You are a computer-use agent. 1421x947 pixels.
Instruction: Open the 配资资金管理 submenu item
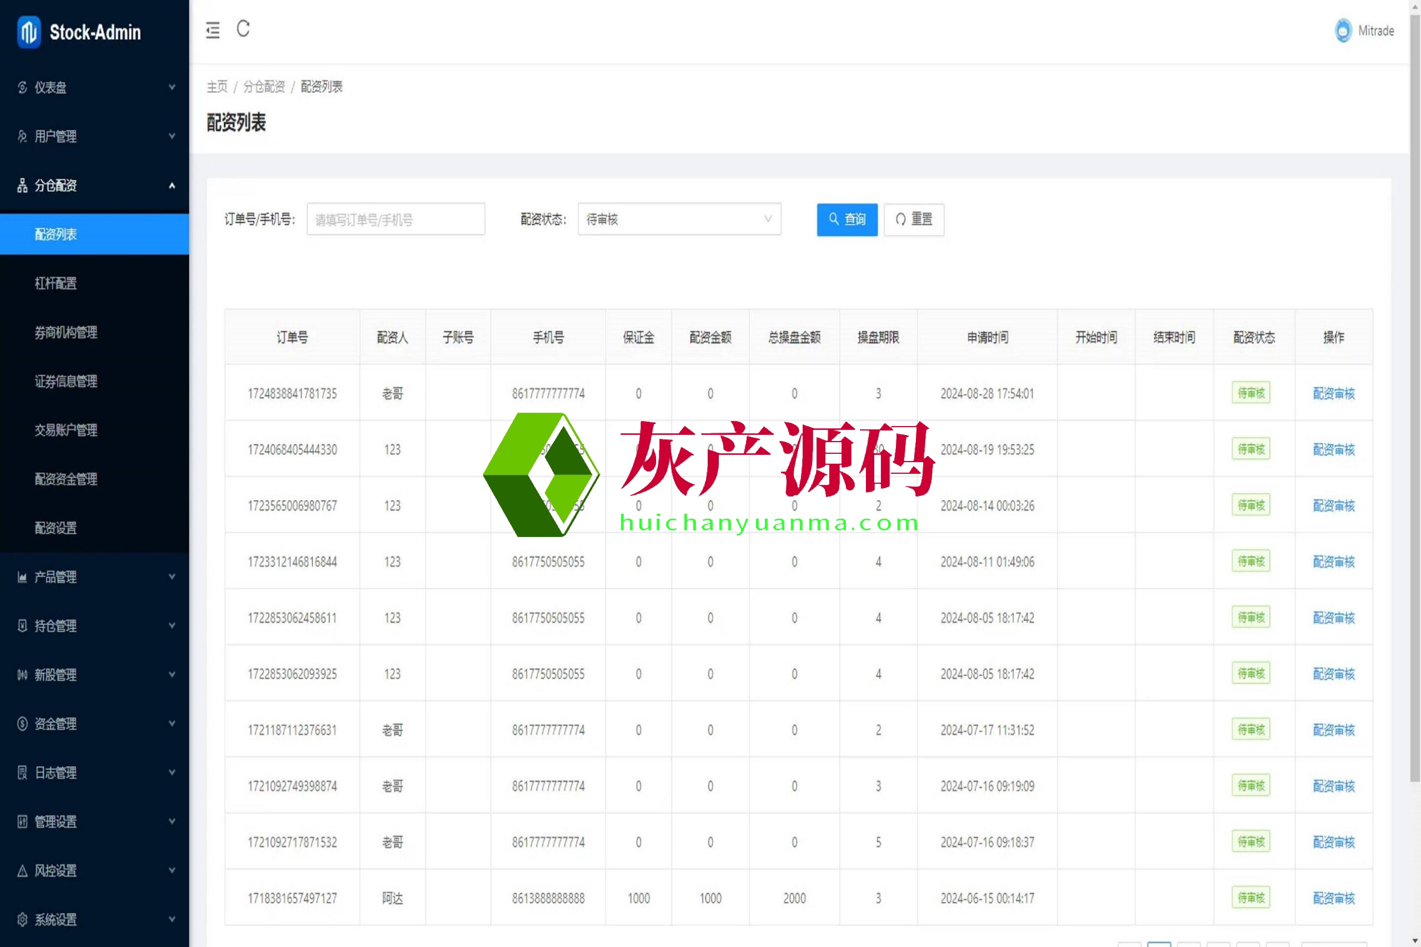(66, 479)
